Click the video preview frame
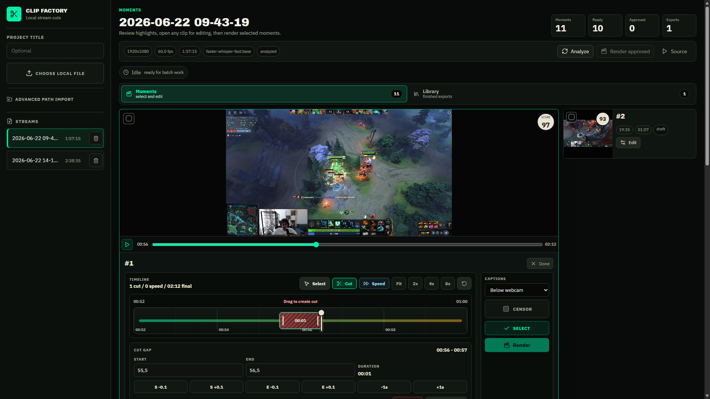 [x=339, y=173]
